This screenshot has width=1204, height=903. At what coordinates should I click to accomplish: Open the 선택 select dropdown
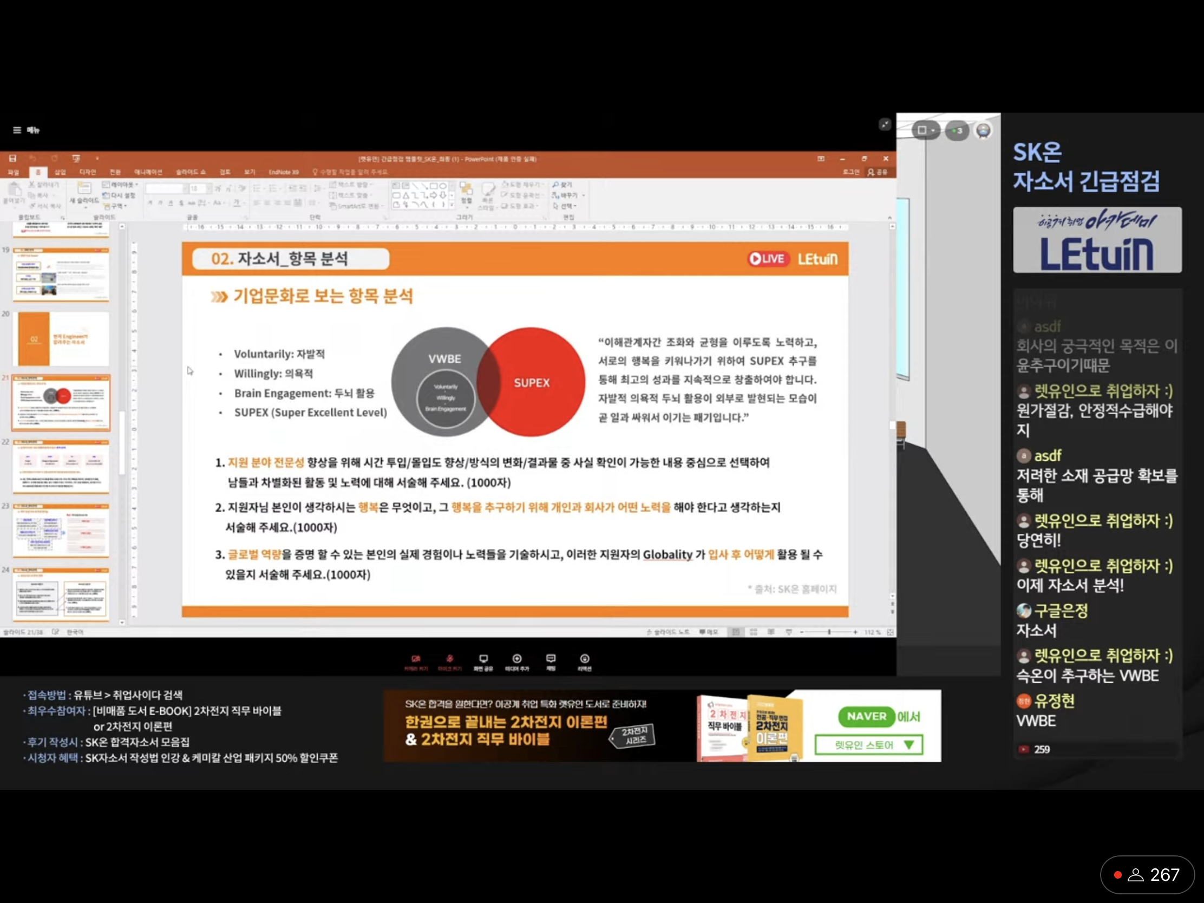click(565, 206)
